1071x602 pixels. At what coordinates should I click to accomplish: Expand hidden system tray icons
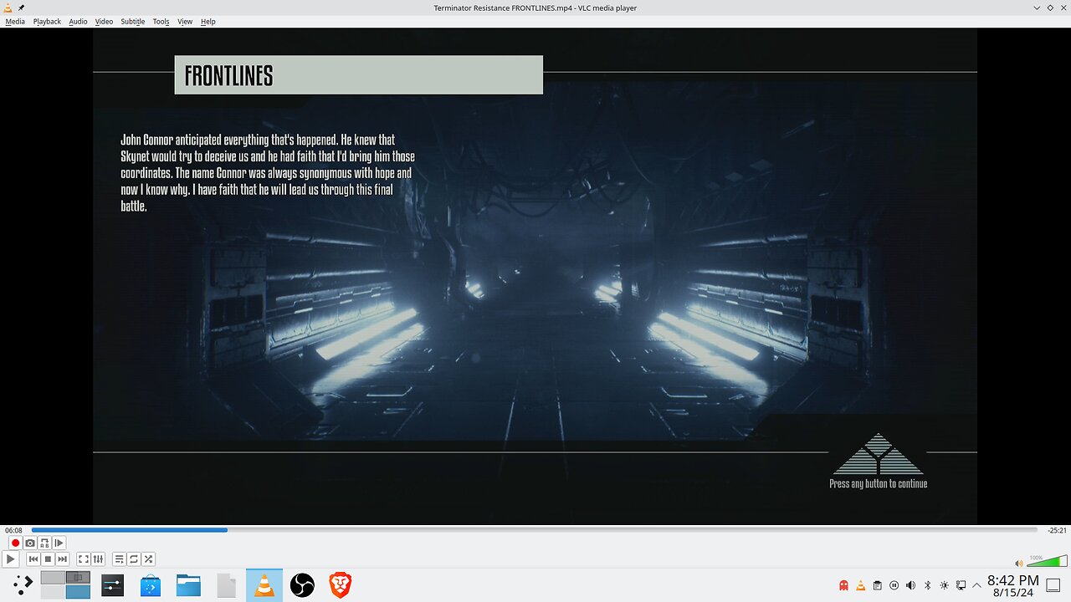pos(976,585)
